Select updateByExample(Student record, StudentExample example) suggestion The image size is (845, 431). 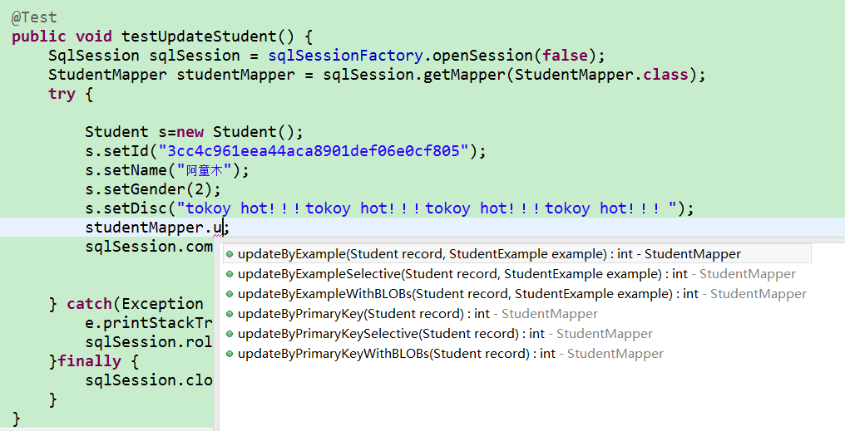[x=488, y=254]
